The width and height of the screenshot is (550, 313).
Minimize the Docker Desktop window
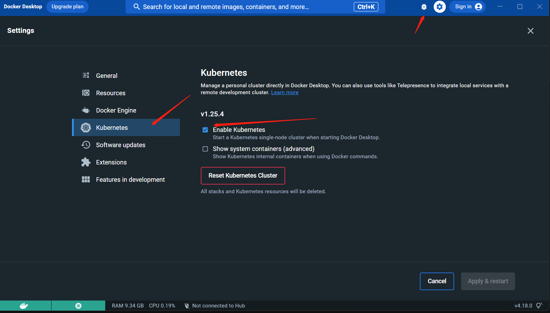click(x=500, y=7)
